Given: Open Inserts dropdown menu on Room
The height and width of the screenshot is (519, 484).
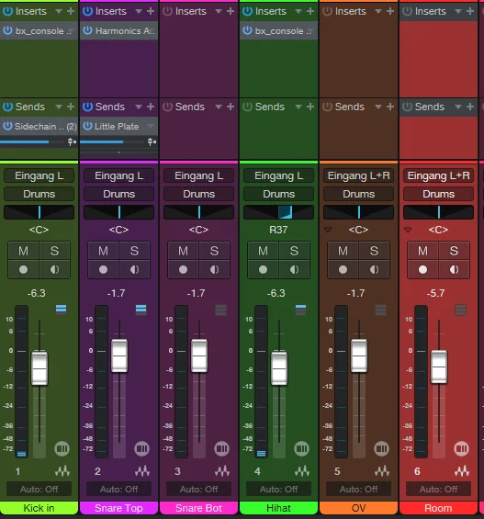Looking at the screenshot, I should coord(458,12).
